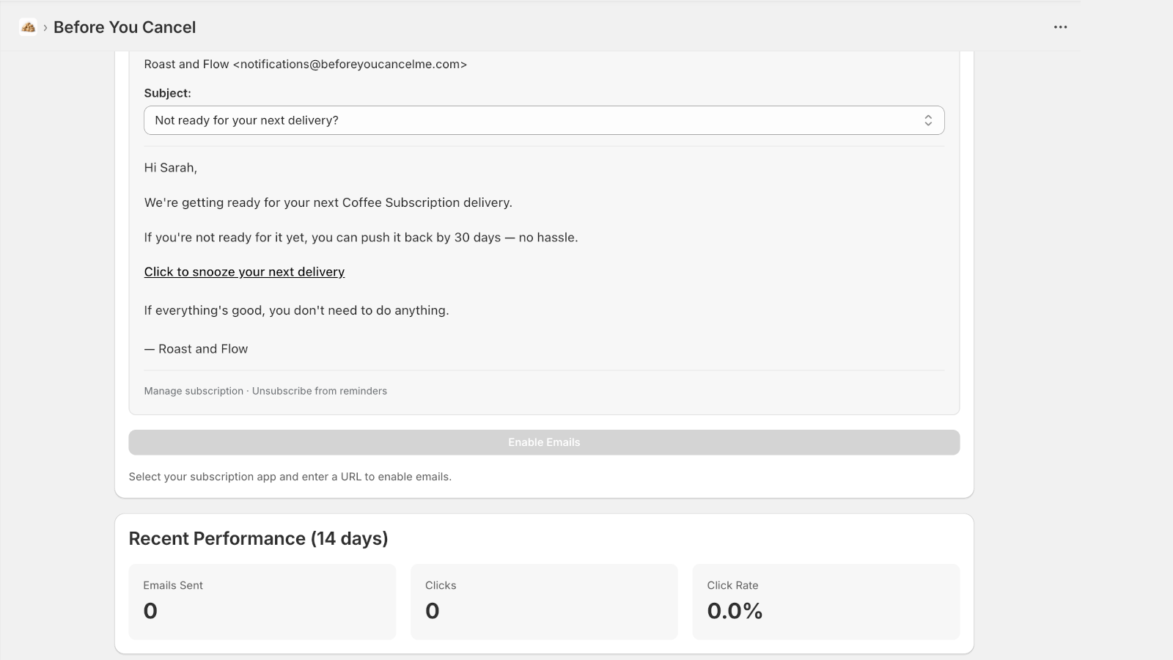Click the '— Roast and Flow' email signature
The width and height of the screenshot is (1173, 660).
tap(196, 349)
